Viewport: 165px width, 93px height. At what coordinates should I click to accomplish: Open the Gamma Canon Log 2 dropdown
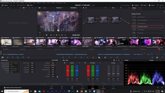(x=14, y=70)
